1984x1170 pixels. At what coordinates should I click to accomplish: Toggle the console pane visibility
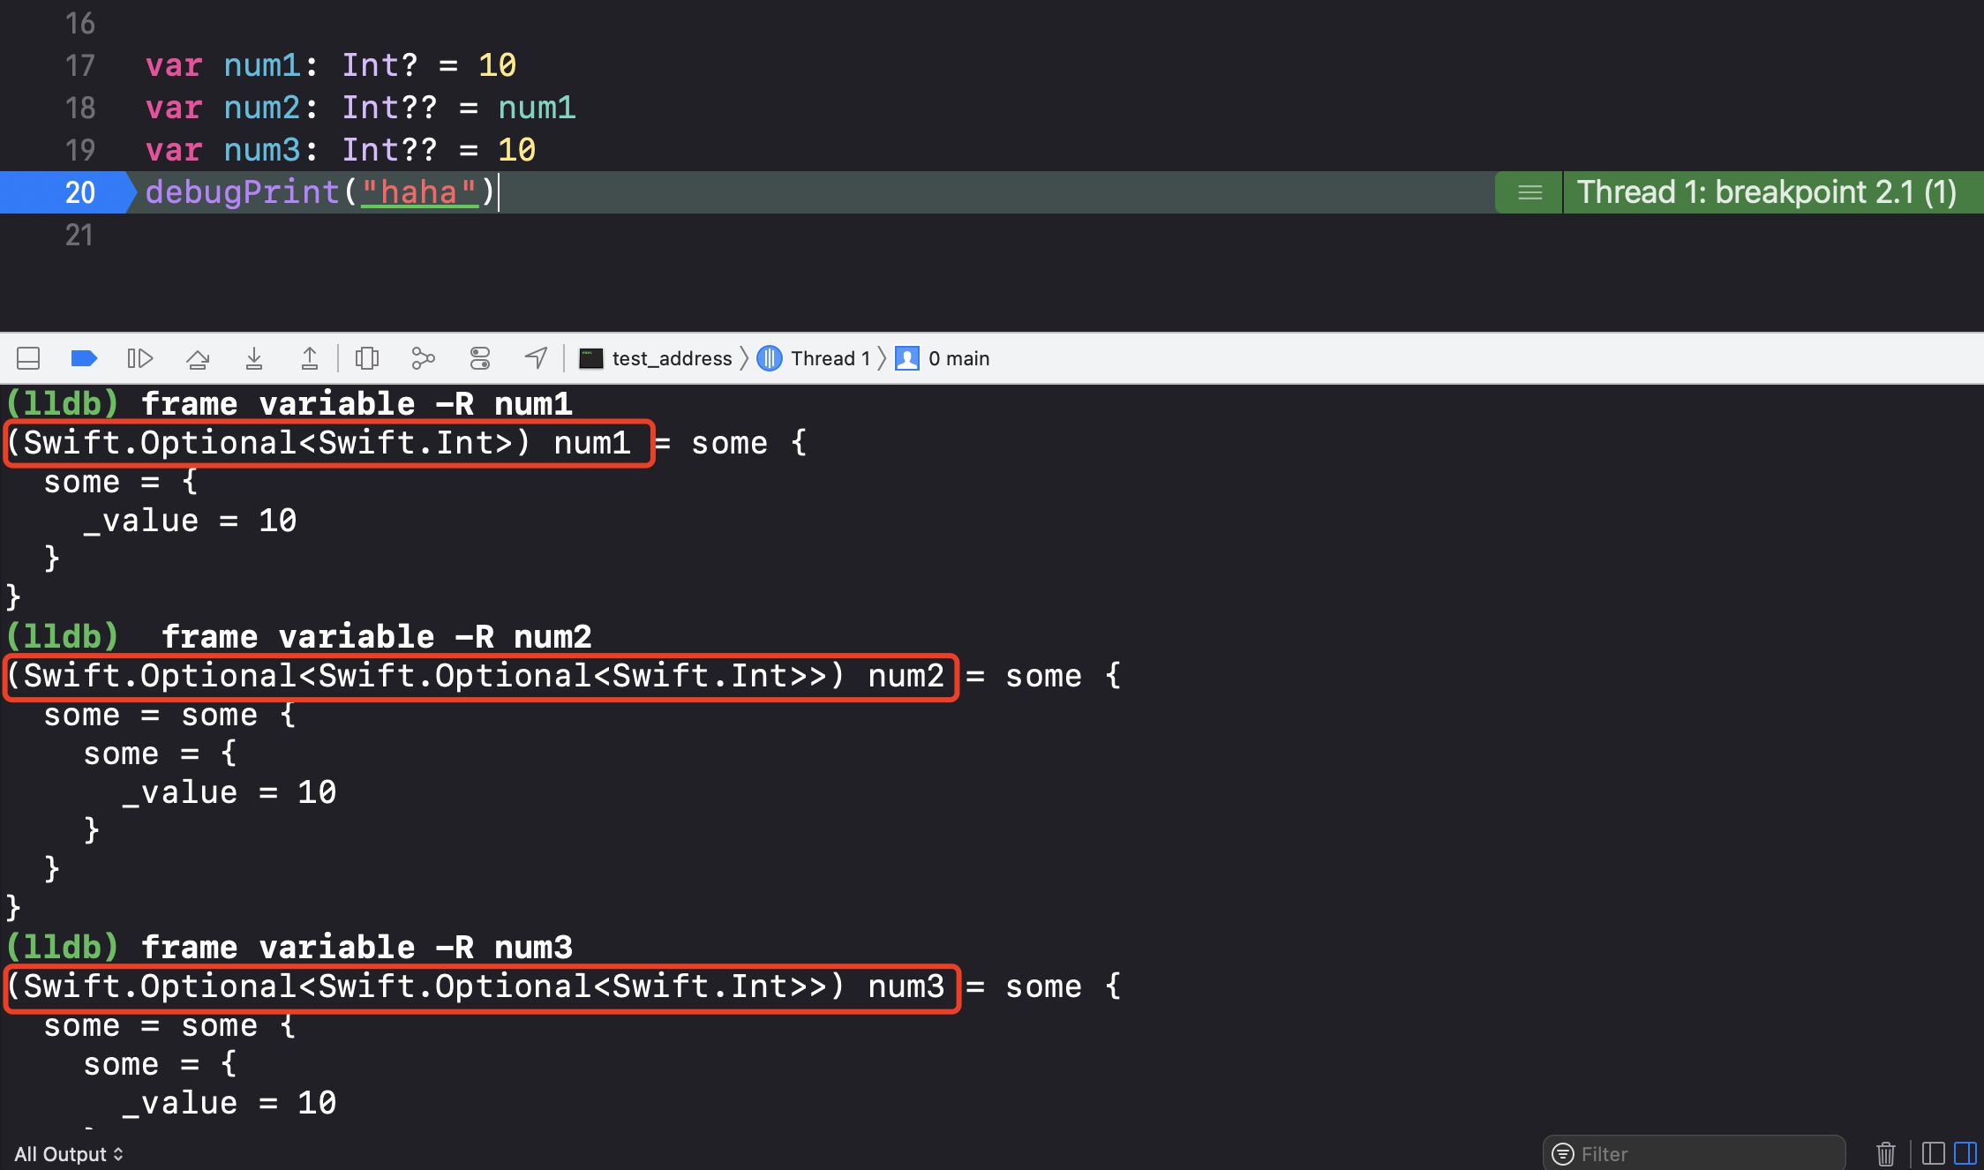click(1965, 1154)
